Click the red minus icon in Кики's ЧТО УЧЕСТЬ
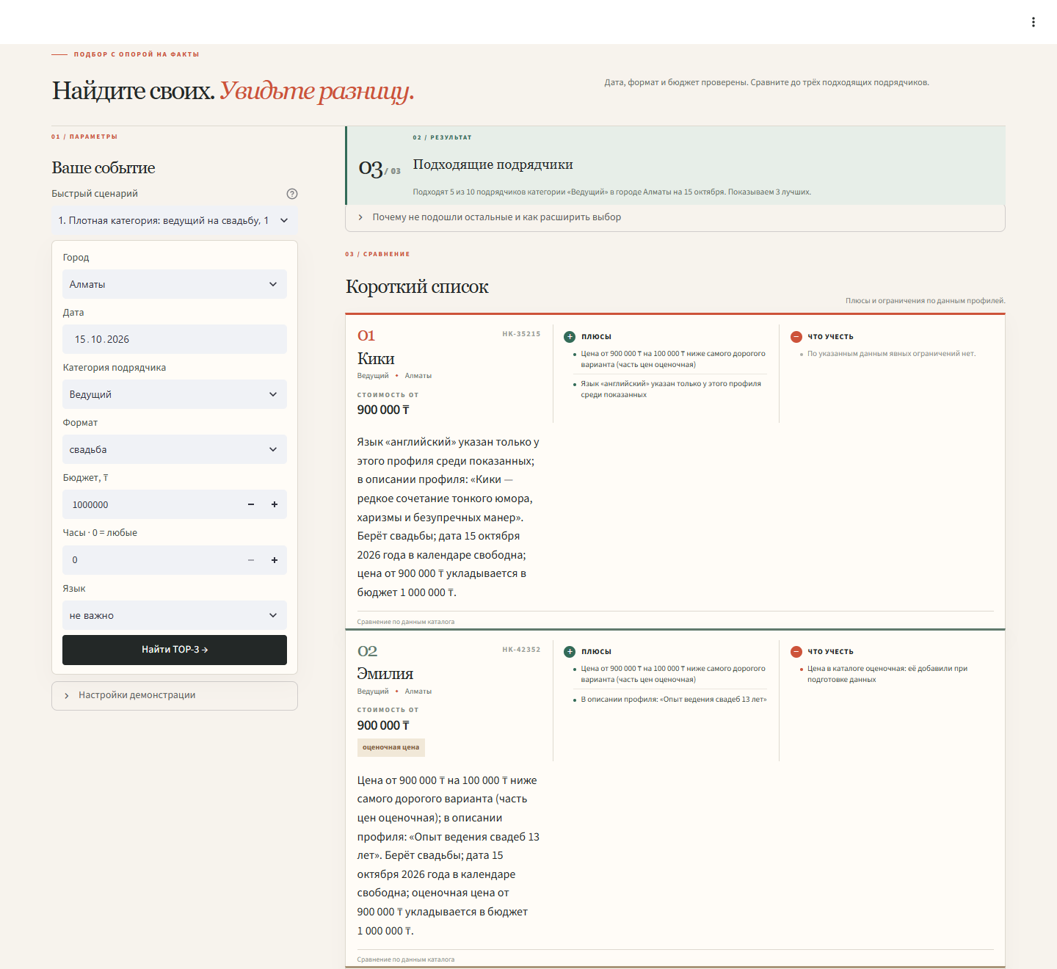The height and width of the screenshot is (969, 1057). pos(796,337)
